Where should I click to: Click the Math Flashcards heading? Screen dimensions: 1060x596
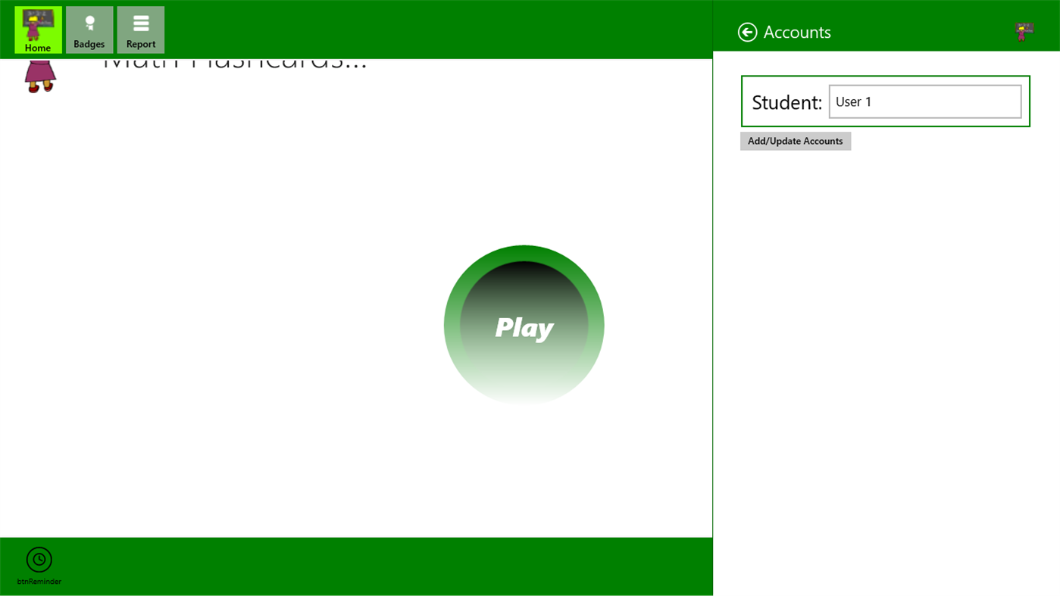[x=235, y=61]
